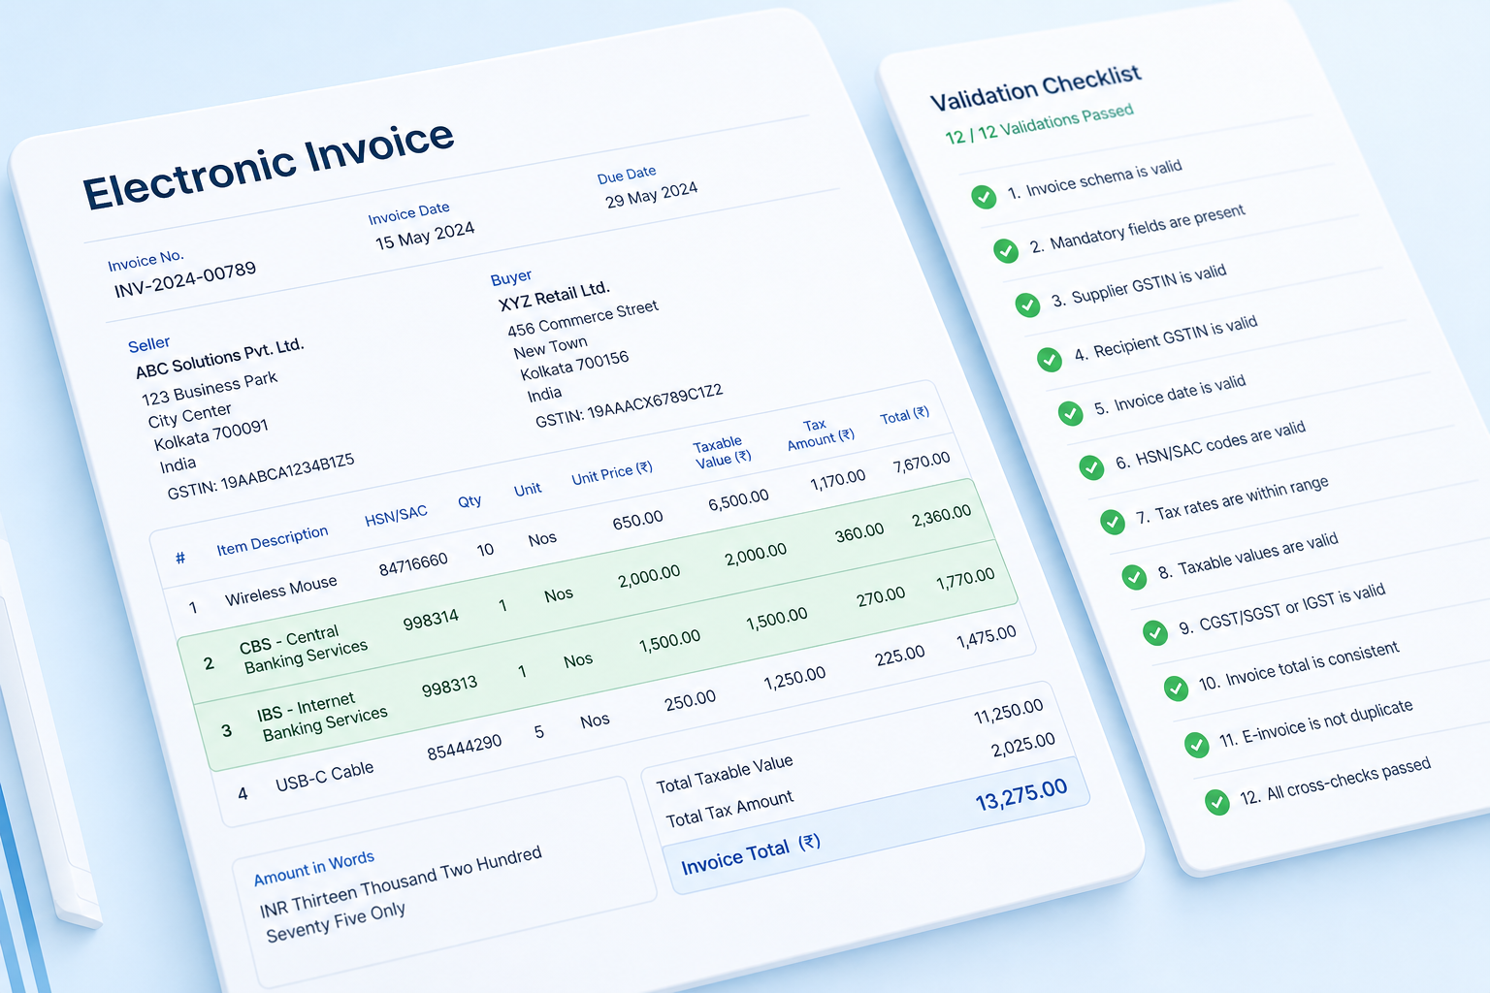Click the HSN/SAC column header
Screen dimensions: 1490x993
click(396, 516)
